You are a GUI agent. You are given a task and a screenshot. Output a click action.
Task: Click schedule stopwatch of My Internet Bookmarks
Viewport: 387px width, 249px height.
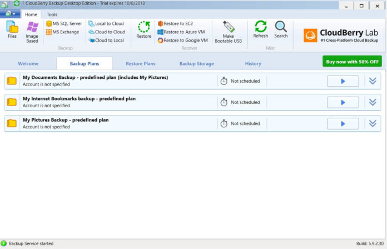(224, 102)
